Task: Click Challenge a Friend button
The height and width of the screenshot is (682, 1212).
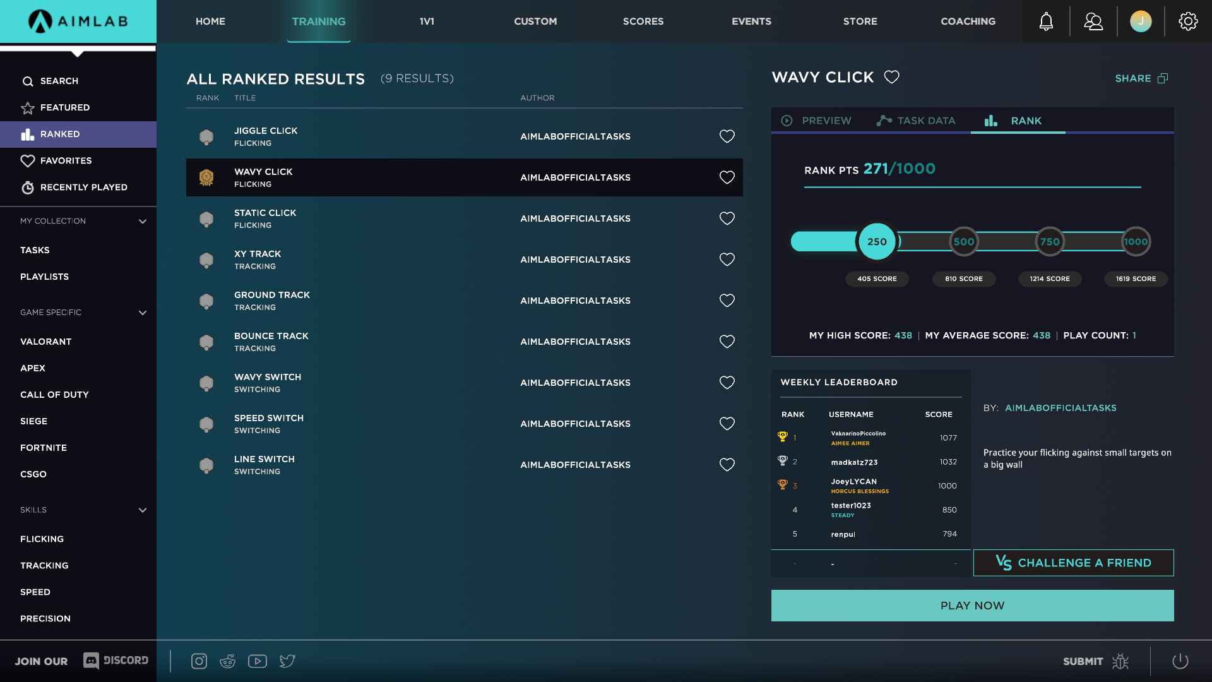Action: [1073, 563]
